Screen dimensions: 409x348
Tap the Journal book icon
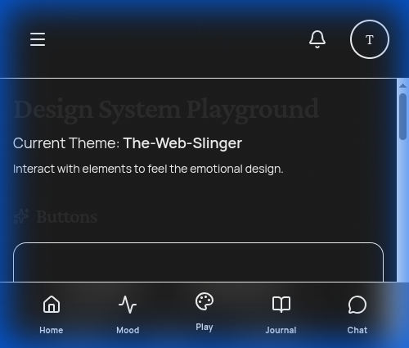[281, 305]
